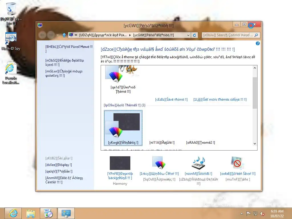The image size is (292, 219).
Task: Click the muted volume tray icon
Action: pos(262,214)
